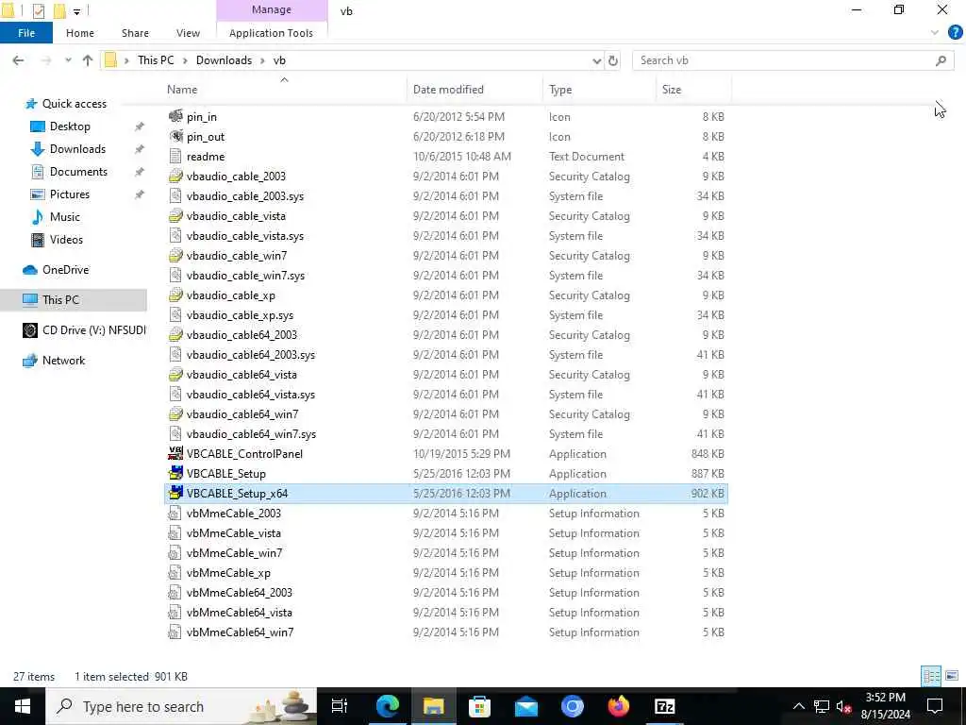Select OneDrive in the navigation pane
The width and height of the screenshot is (966, 725).
pos(65,270)
